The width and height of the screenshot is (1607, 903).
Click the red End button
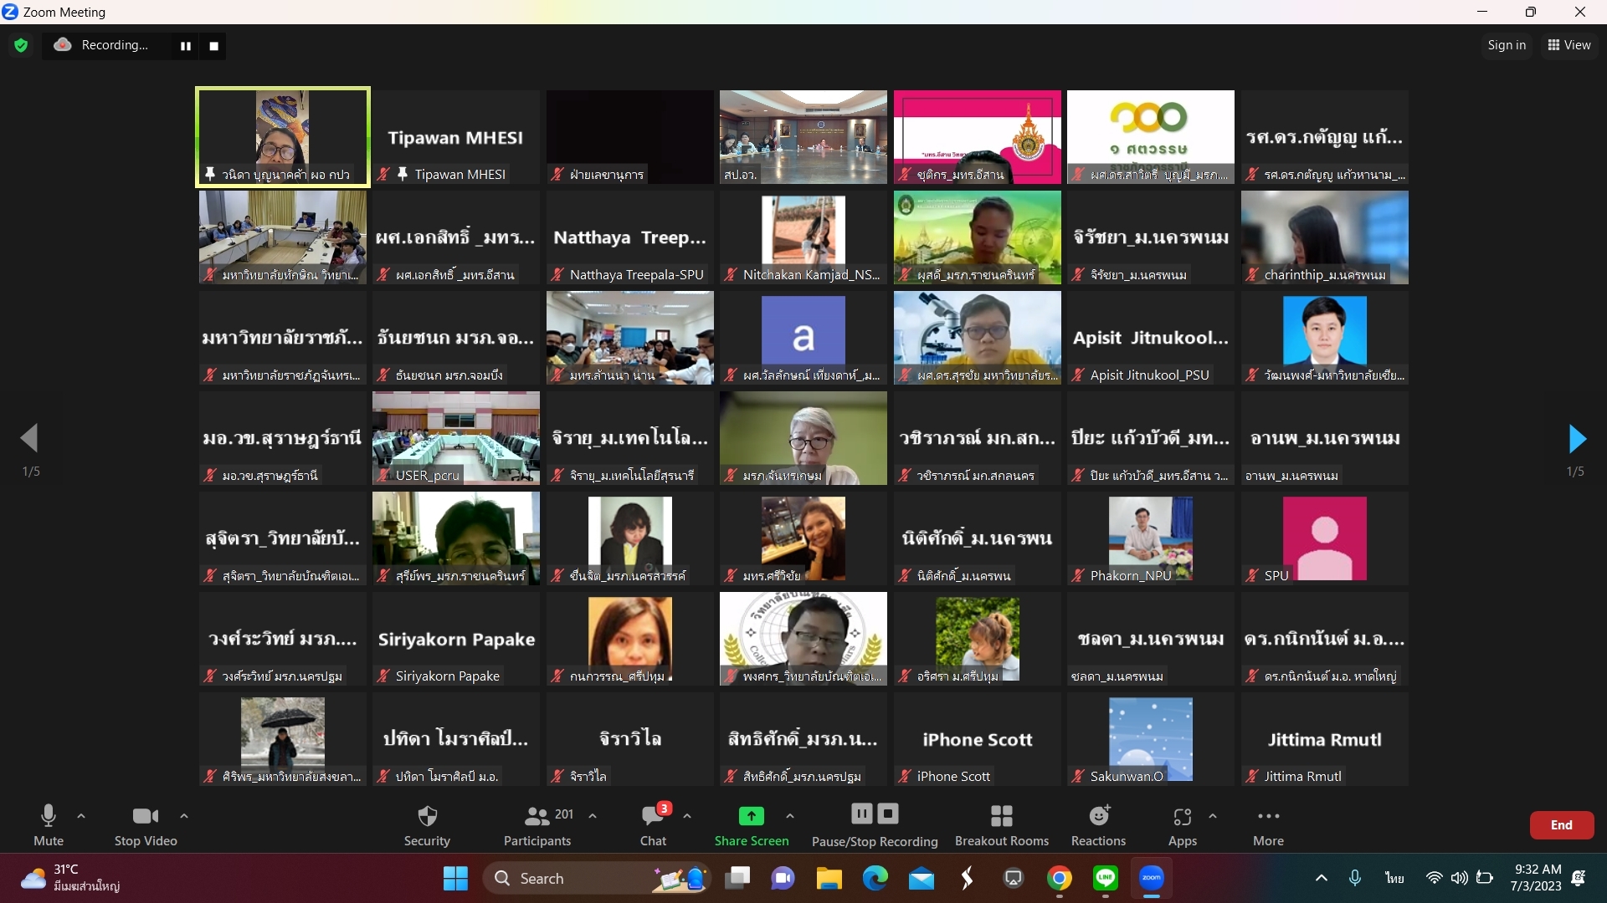coord(1561,825)
